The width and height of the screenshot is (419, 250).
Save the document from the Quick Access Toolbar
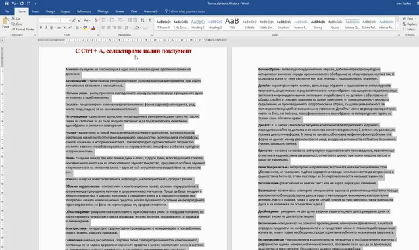click(x=6, y=3)
